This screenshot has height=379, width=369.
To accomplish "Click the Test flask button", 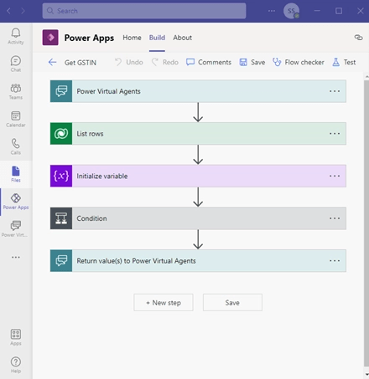I will tap(335, 62).
